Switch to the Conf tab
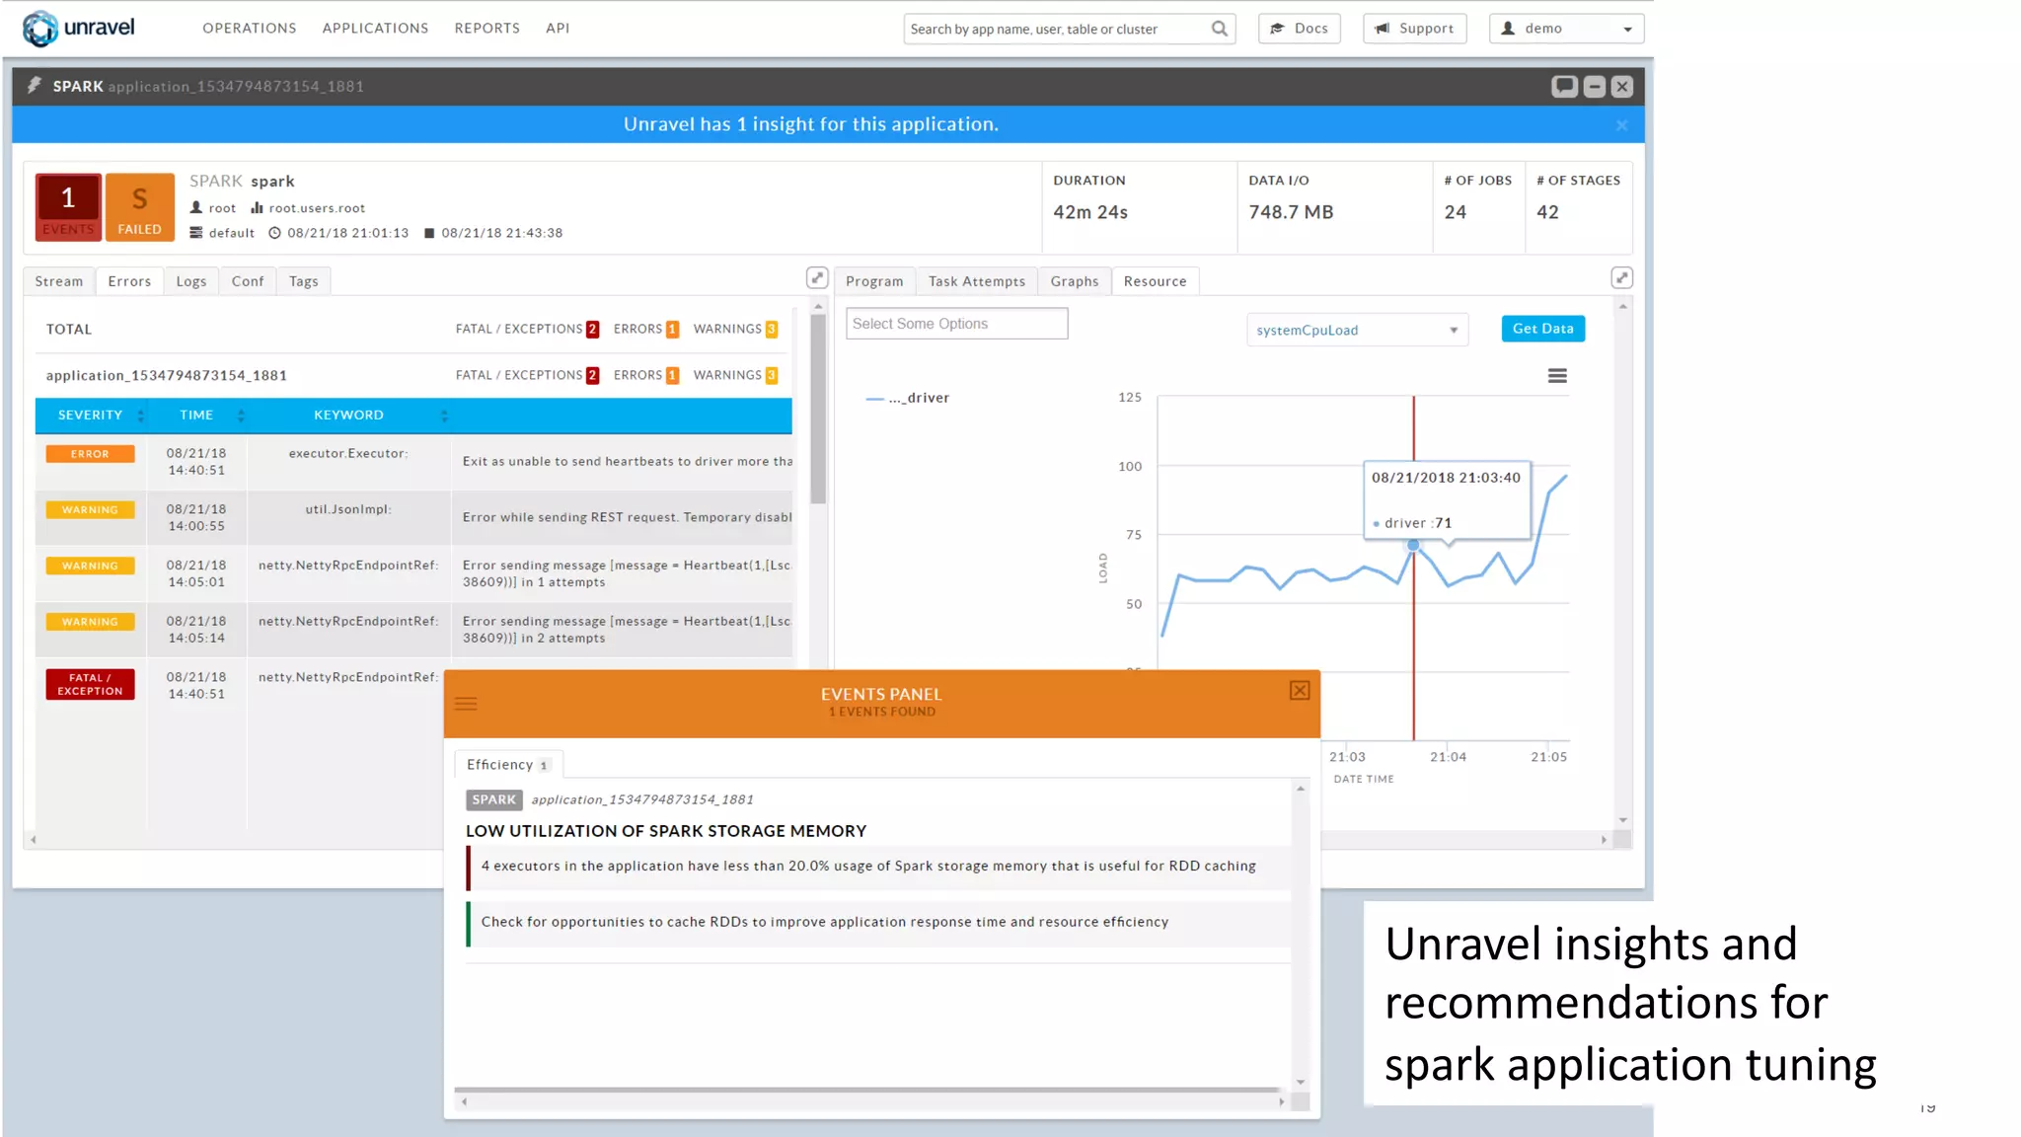 click(x=248, y=281)
